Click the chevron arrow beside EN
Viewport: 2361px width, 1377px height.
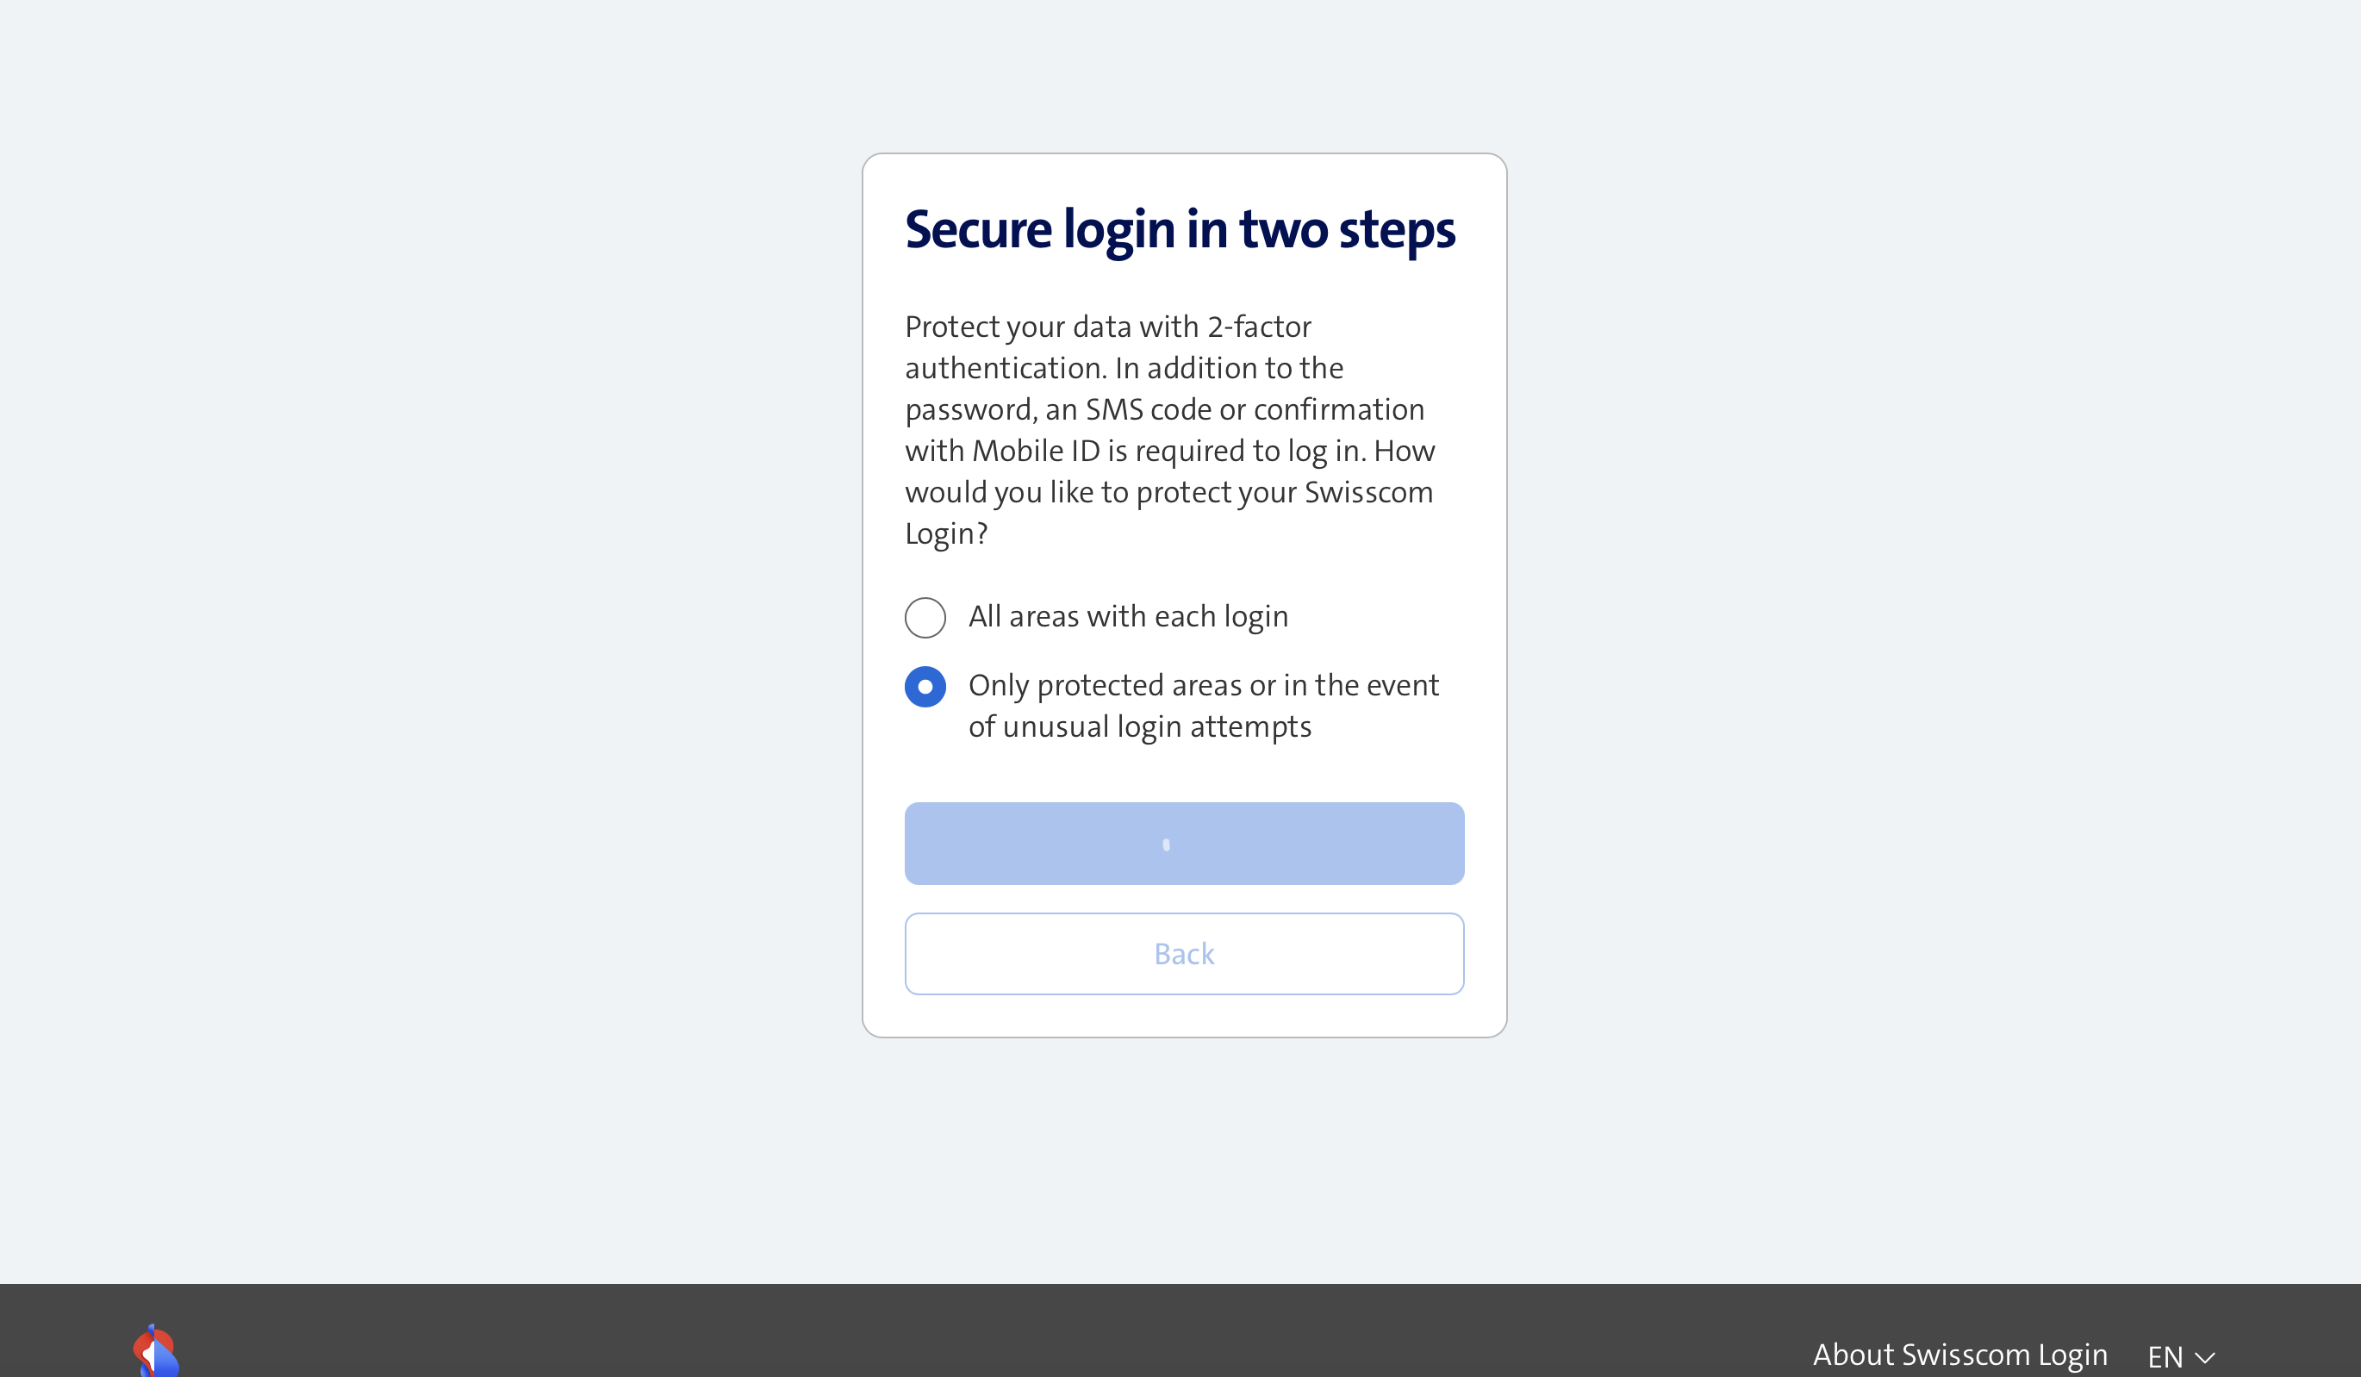2204,1357
